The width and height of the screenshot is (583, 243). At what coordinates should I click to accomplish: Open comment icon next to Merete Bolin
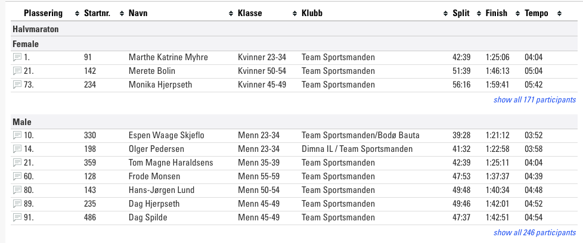point(17,71)
